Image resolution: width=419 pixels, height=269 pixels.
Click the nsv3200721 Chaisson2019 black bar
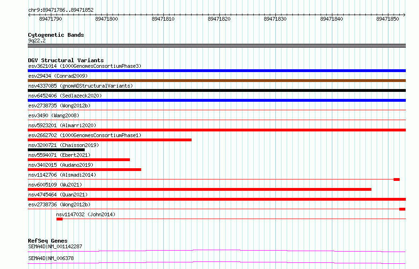[x=56, y=150]
